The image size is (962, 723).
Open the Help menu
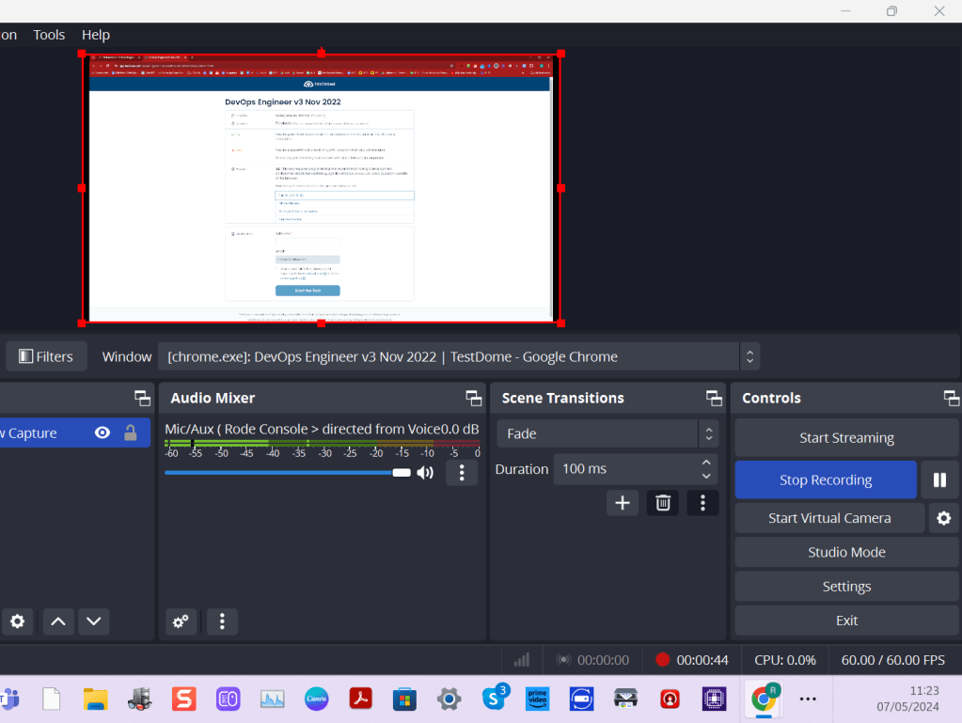[x=96, y=35]
